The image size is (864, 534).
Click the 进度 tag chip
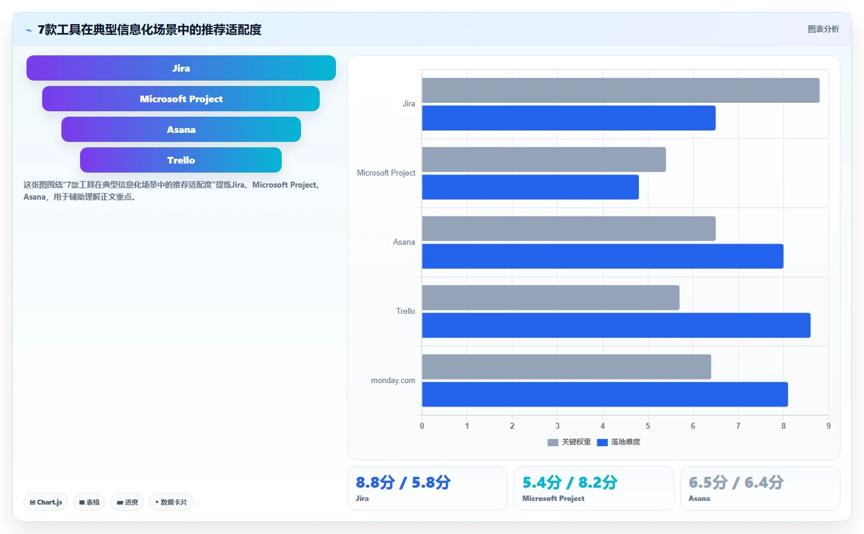[x=127, y=502]
